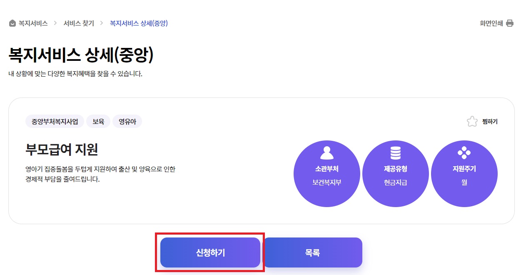Screen dimensions: 516x275
Task: Select the 소관부처 보건복지부 circle
Action: 327,173
